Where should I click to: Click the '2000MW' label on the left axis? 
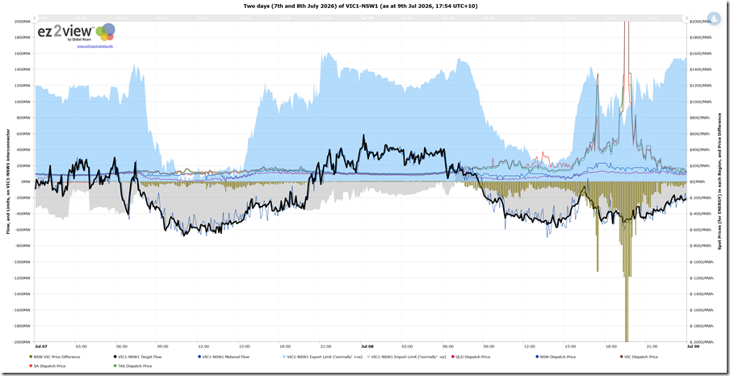point(23,22)
